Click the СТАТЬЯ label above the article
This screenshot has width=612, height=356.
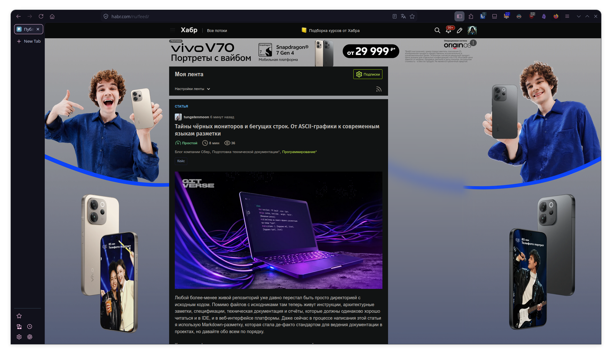[181, 107]
